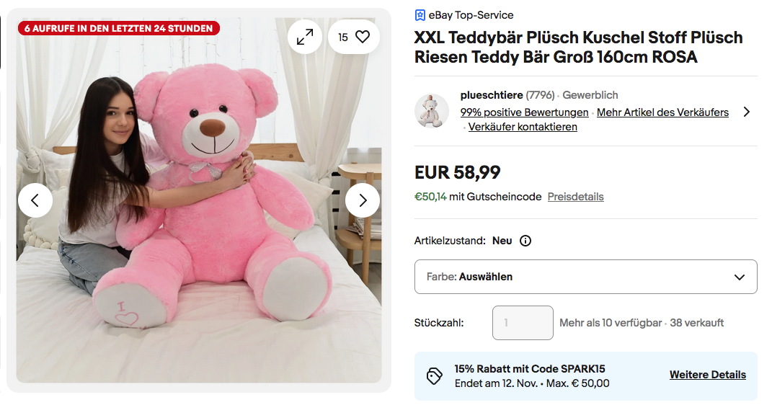Show next product image arrow
Image resolution: width=772 pixels, height=405 pixels.
pyautogui.click(x=363, y=200)
